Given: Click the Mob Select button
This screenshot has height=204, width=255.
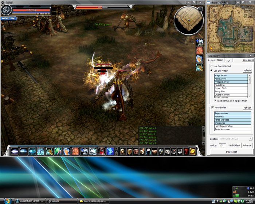Looking at the screenshot, I should (235, 145).
